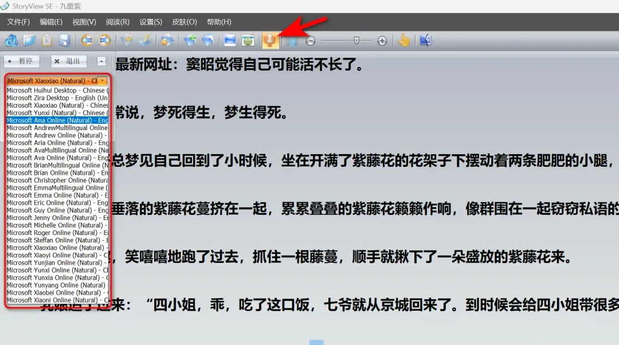This screenshot has height=345, width=619.
Task: Select Microsoft EmmaMultilingual Online voice
Action: (x=57, y=188)
